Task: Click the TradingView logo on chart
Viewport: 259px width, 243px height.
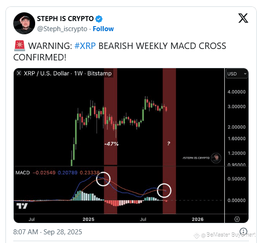Action: 22,206
